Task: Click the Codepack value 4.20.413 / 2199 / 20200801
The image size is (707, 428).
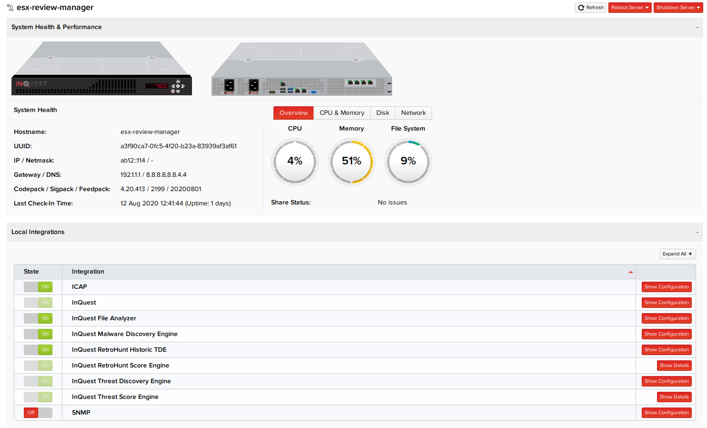Action: point(161,189)
